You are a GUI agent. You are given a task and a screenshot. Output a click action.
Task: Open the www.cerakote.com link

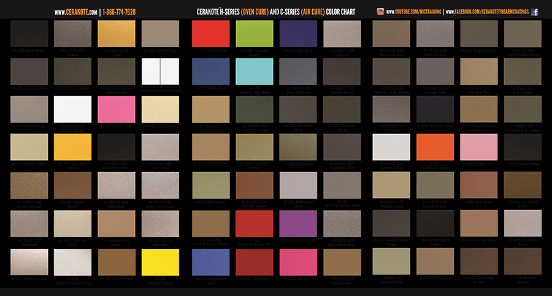tap(75, 12)
